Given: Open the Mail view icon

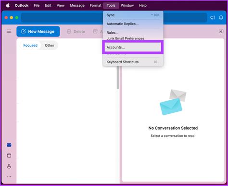Looking at the screenshot, I should pyautogui.click(x=9, y=145).
